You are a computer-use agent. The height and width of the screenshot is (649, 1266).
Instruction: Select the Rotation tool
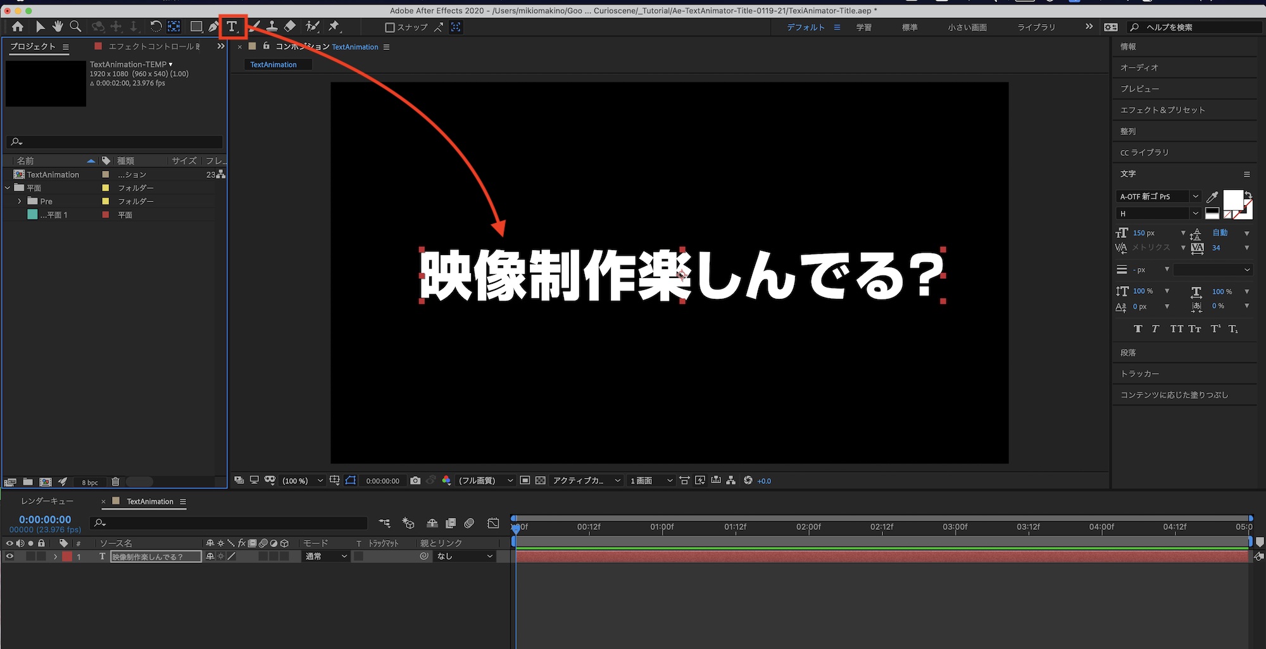point(155,27)
